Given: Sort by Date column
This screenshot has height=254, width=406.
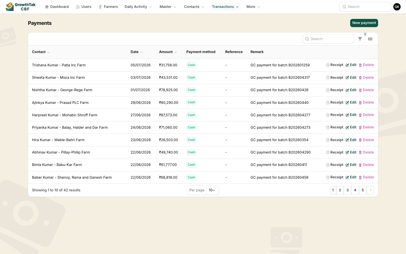Looking at the screenshot, I should pos(137,52).
